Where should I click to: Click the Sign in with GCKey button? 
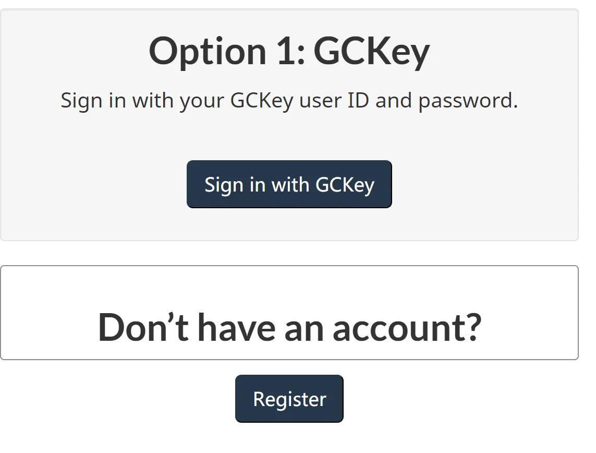click(x=289, y=184)
